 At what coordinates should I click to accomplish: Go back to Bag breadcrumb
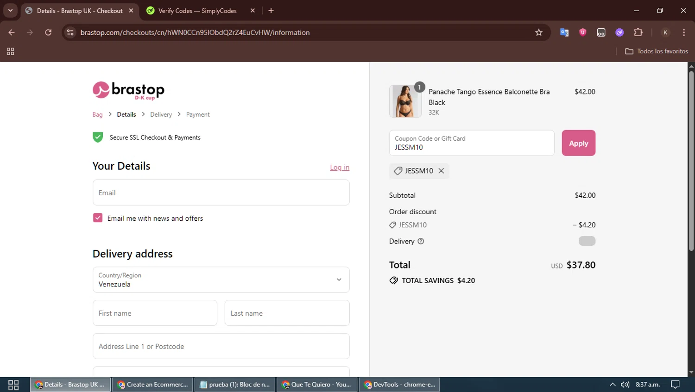97,114
